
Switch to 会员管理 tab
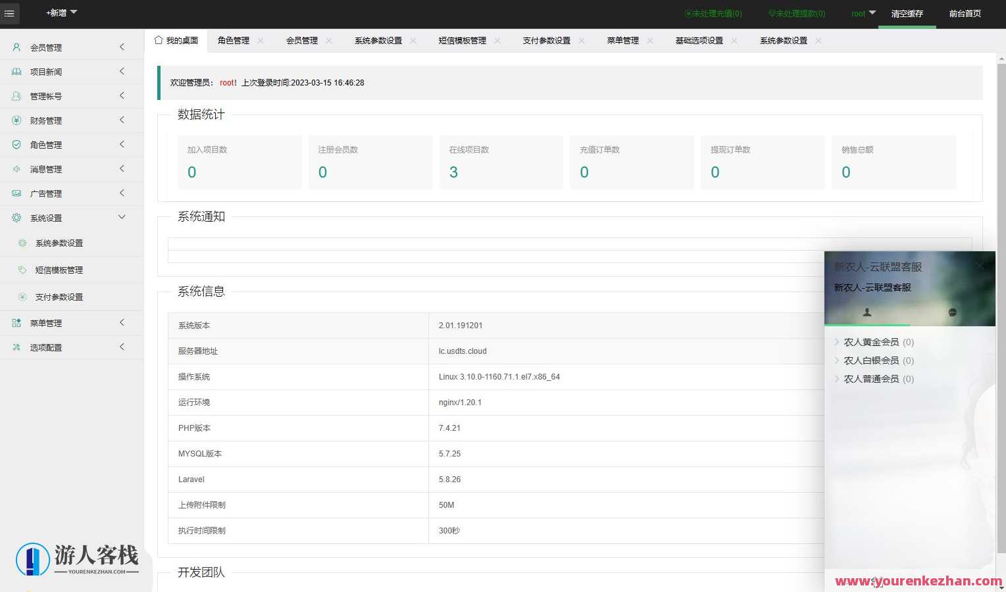tap(302, 41)
